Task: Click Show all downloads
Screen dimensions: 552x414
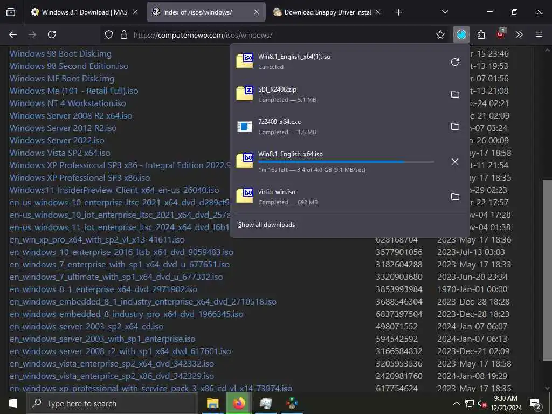Action: coord(266,225)
